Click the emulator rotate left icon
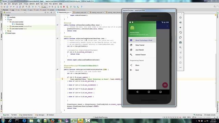 [x=180, y=32]
